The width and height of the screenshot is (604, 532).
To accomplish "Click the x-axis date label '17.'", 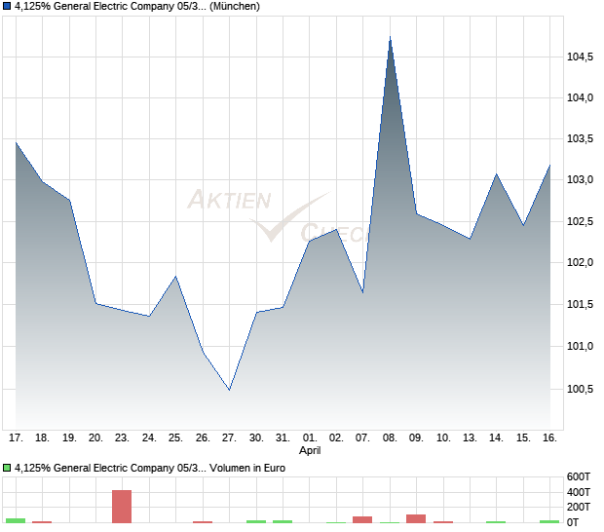I will (x=16, y=438).
